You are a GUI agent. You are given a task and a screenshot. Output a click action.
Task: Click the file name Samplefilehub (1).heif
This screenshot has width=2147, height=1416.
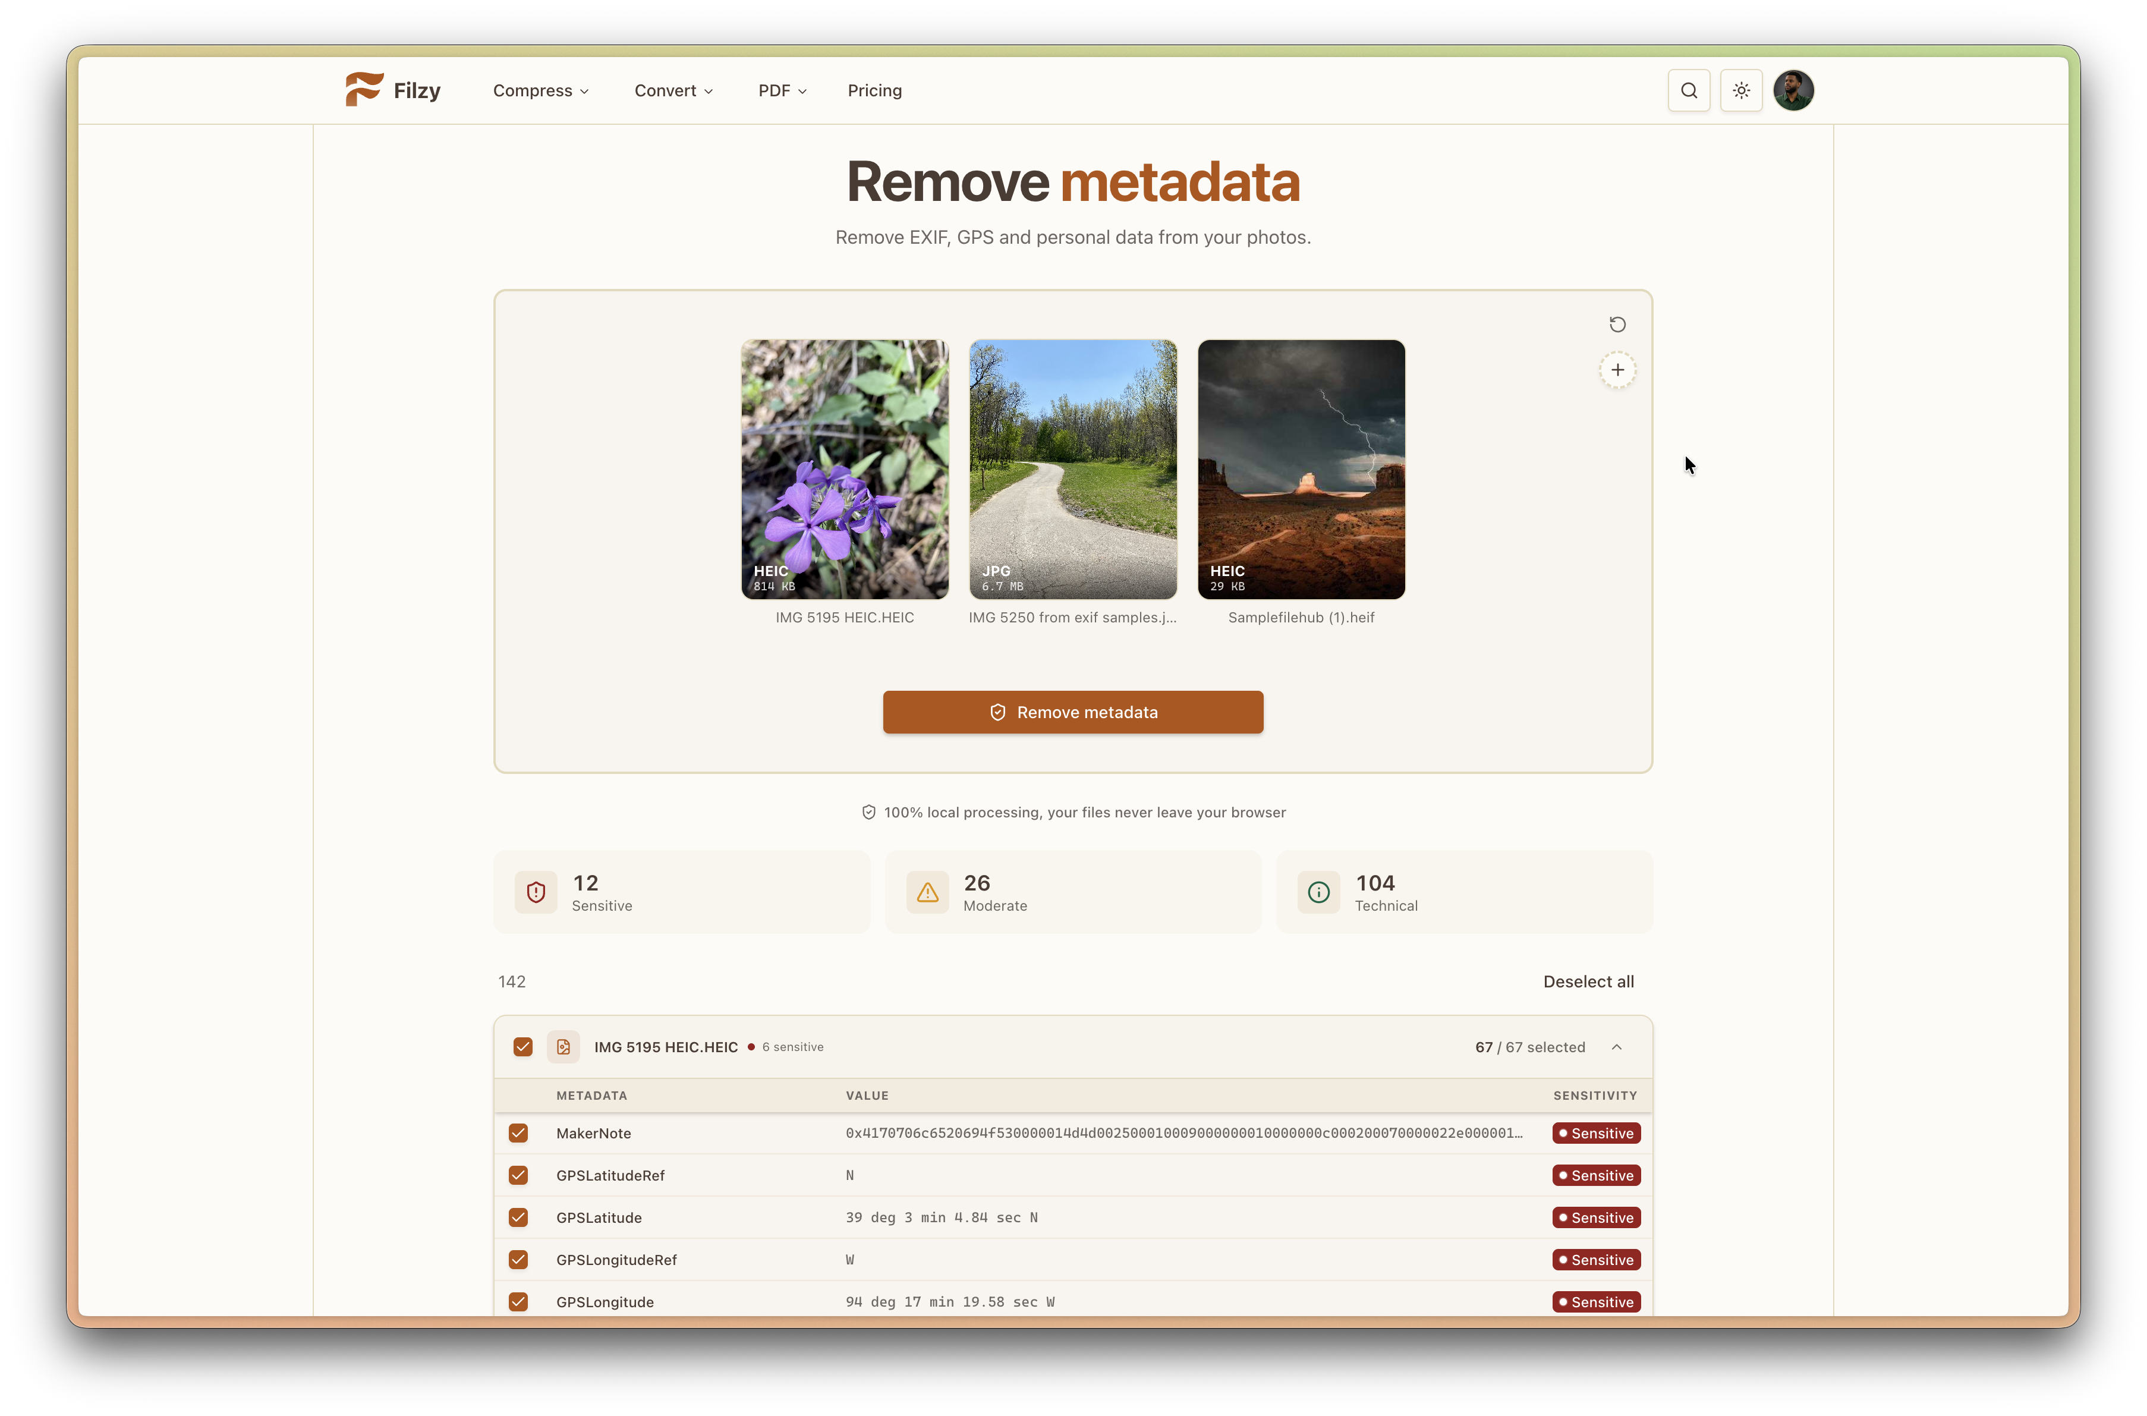tap(1301, 617)
